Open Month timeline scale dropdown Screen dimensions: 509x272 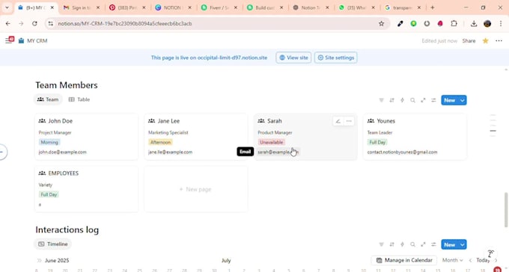(453, 260)
